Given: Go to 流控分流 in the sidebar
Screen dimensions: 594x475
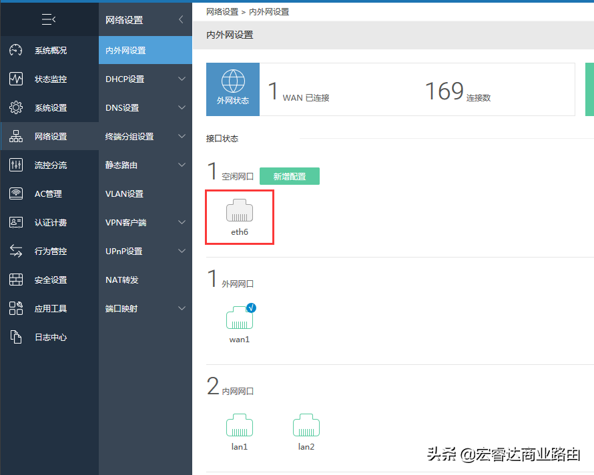Looking at the screenshot, I should point(49,165).
